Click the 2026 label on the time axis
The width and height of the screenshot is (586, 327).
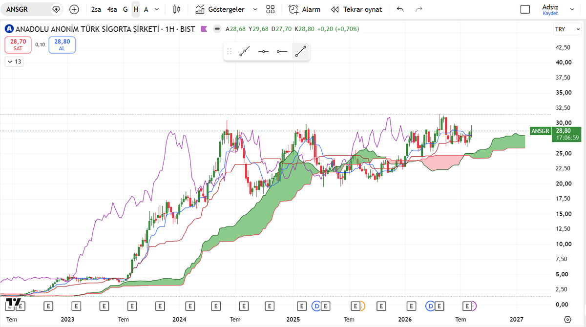(x=405, y=319)
